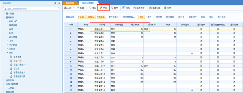Expand the 客商信息 node

point(7,25)
